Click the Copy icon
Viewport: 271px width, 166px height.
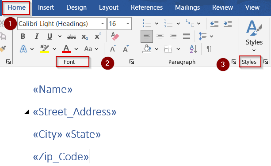[x=3, y=36]
